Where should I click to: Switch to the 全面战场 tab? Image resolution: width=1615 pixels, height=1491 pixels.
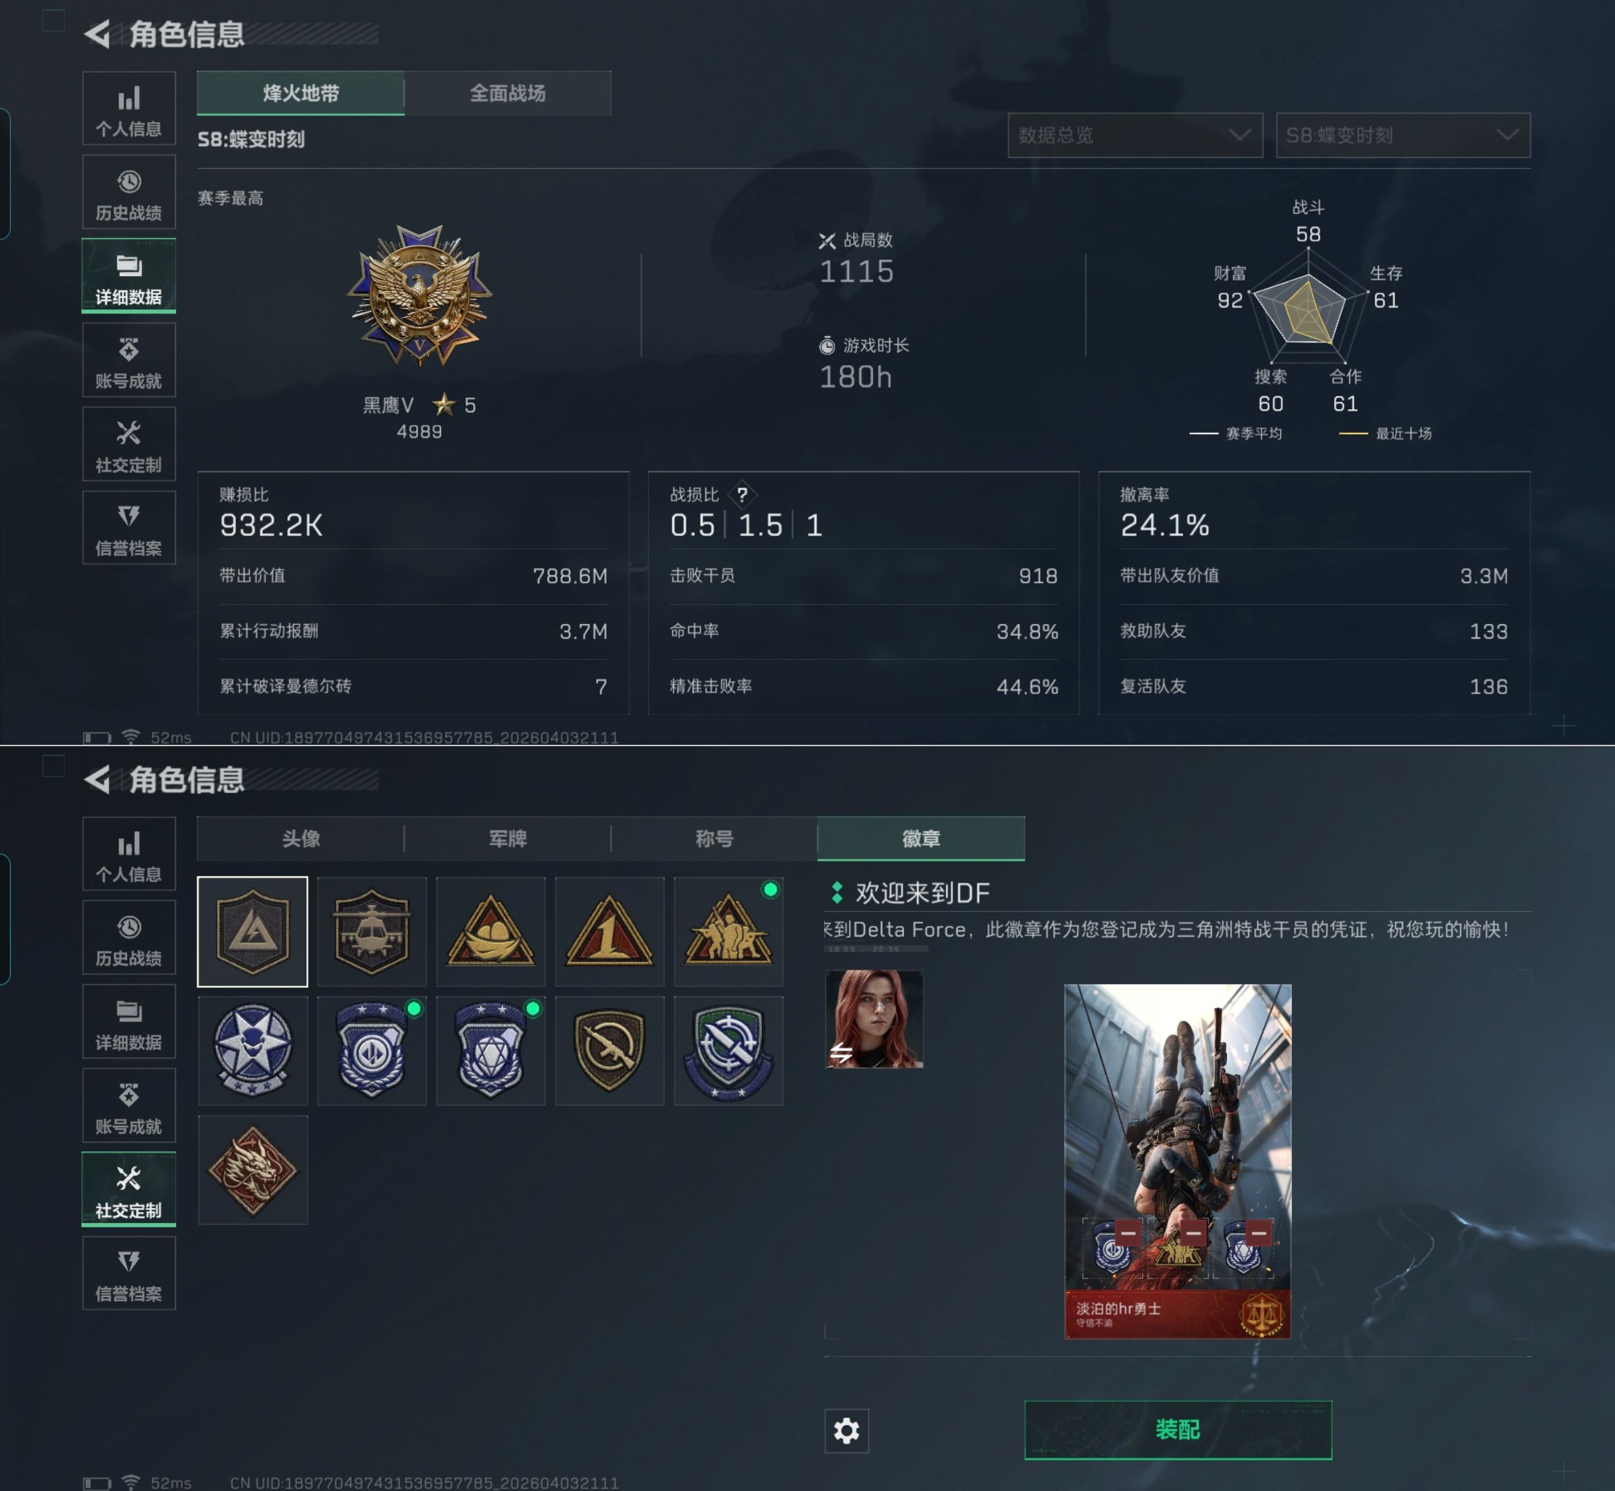507,92
